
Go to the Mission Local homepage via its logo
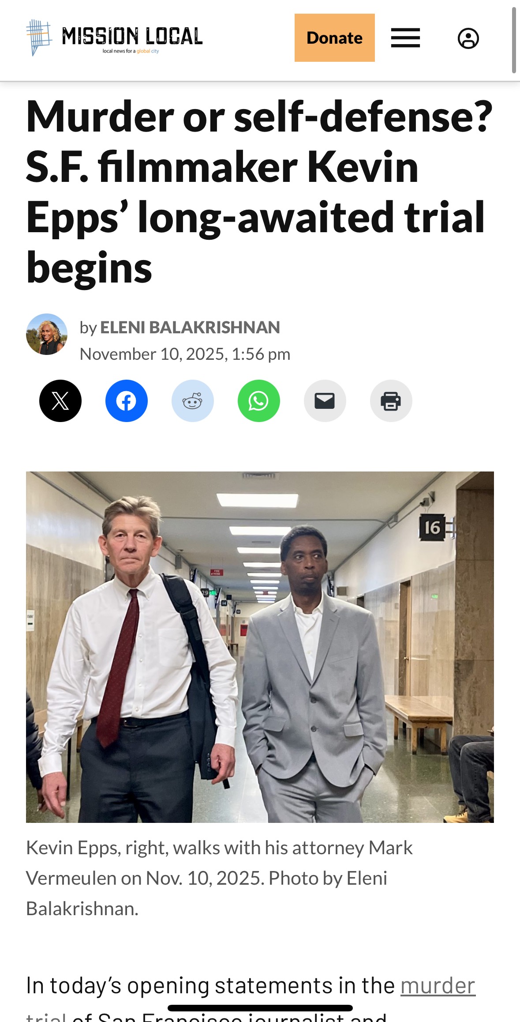(x=114, y=38)
